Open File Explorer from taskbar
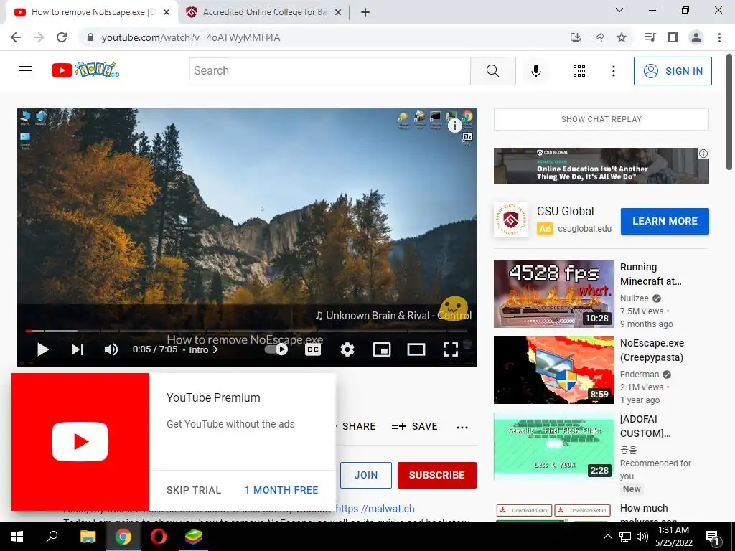The image size is (735, 551). pos(88,537)
